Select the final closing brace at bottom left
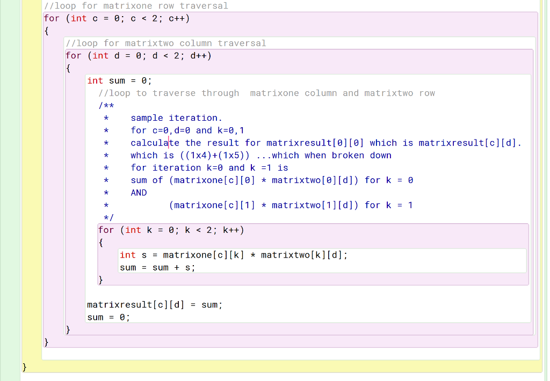Image resolution: width=550 pixels, height=381 pixels. click(24, 367)
